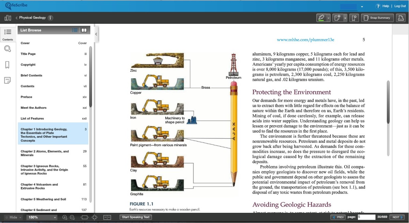
Task: Add a bookmark to this page
Action: tap(354, 18)
